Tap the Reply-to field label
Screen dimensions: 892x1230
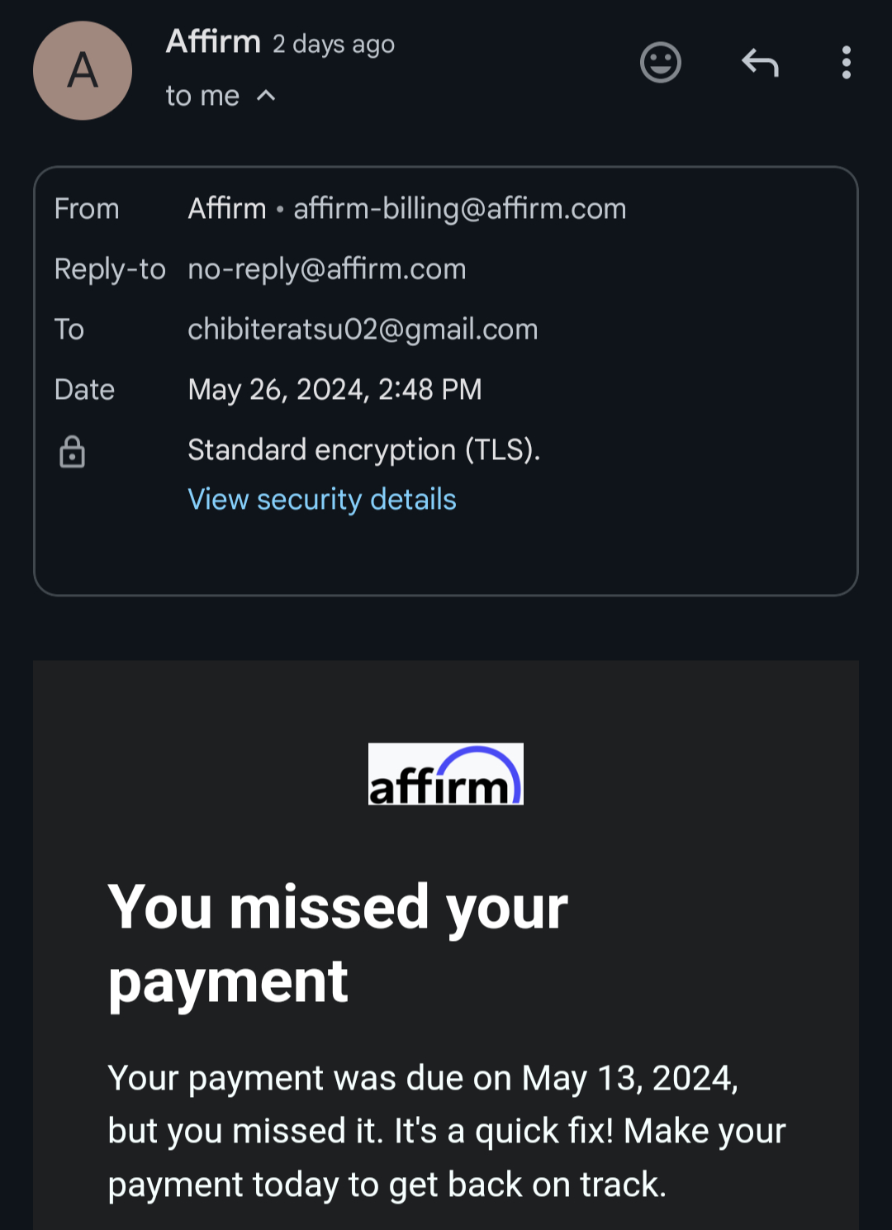click(110, 269)
